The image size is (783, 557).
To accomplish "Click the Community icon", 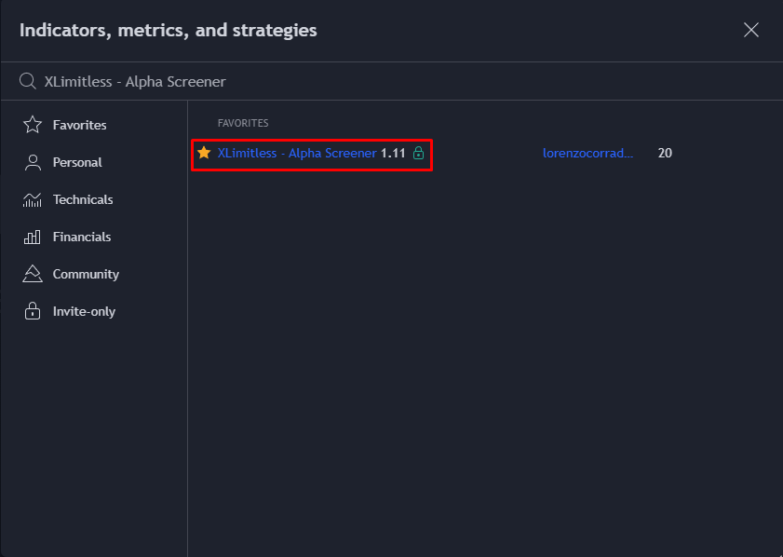I will coord(33,274).
